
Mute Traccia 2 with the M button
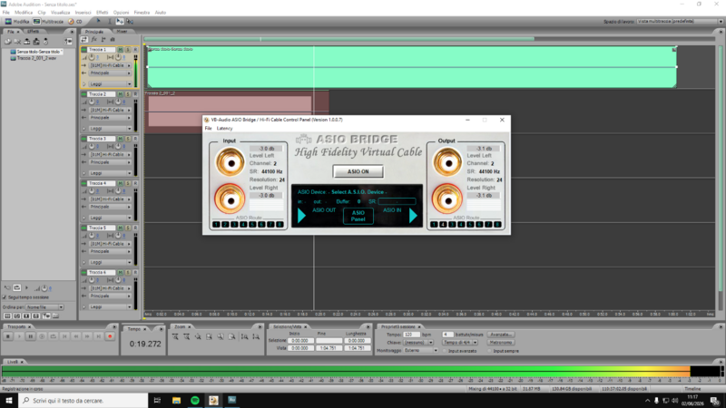point(121,94)
